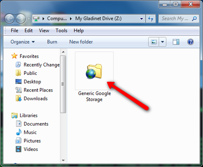Screen dimensions: 203x167
Task: Select the Generic Google Storage label
Action: pos(95,96)
